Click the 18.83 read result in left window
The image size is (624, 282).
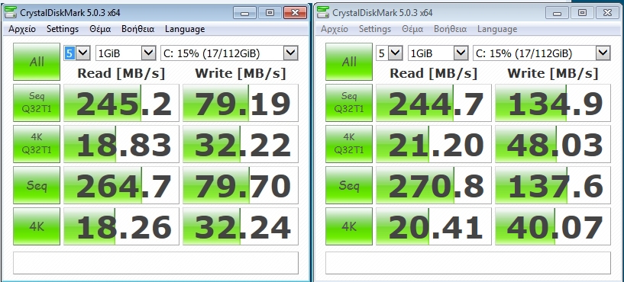(x=121, y=144)
